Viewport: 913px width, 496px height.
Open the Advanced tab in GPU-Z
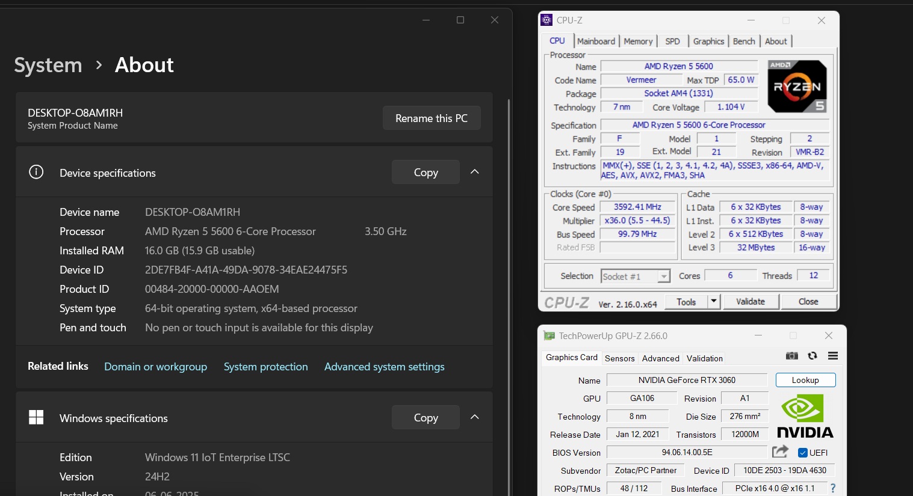[661, 358]
